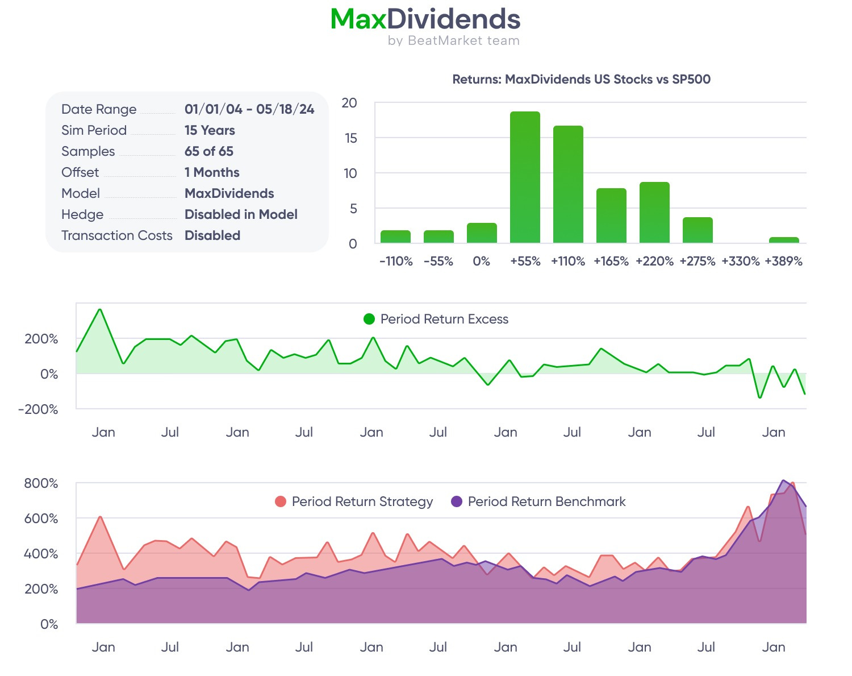Toggle the Period Return Strategy legend dot

pos(281,501)
